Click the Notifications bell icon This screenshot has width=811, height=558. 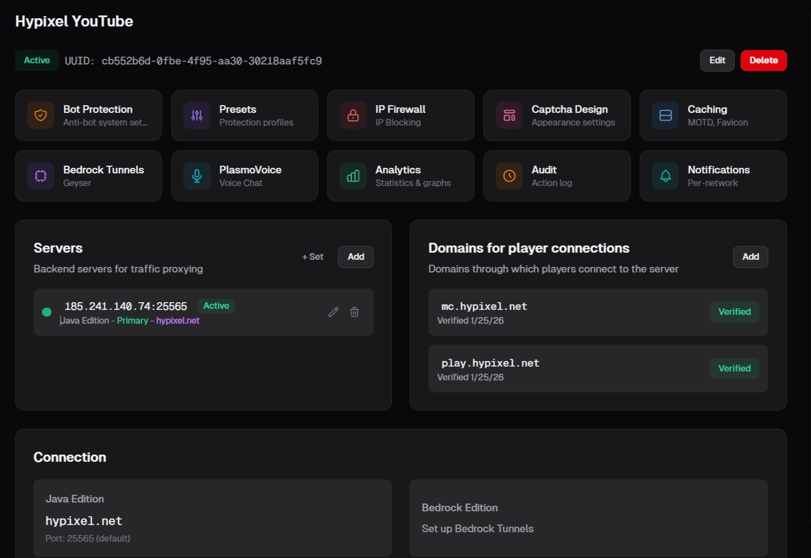(x=666, y=176)
